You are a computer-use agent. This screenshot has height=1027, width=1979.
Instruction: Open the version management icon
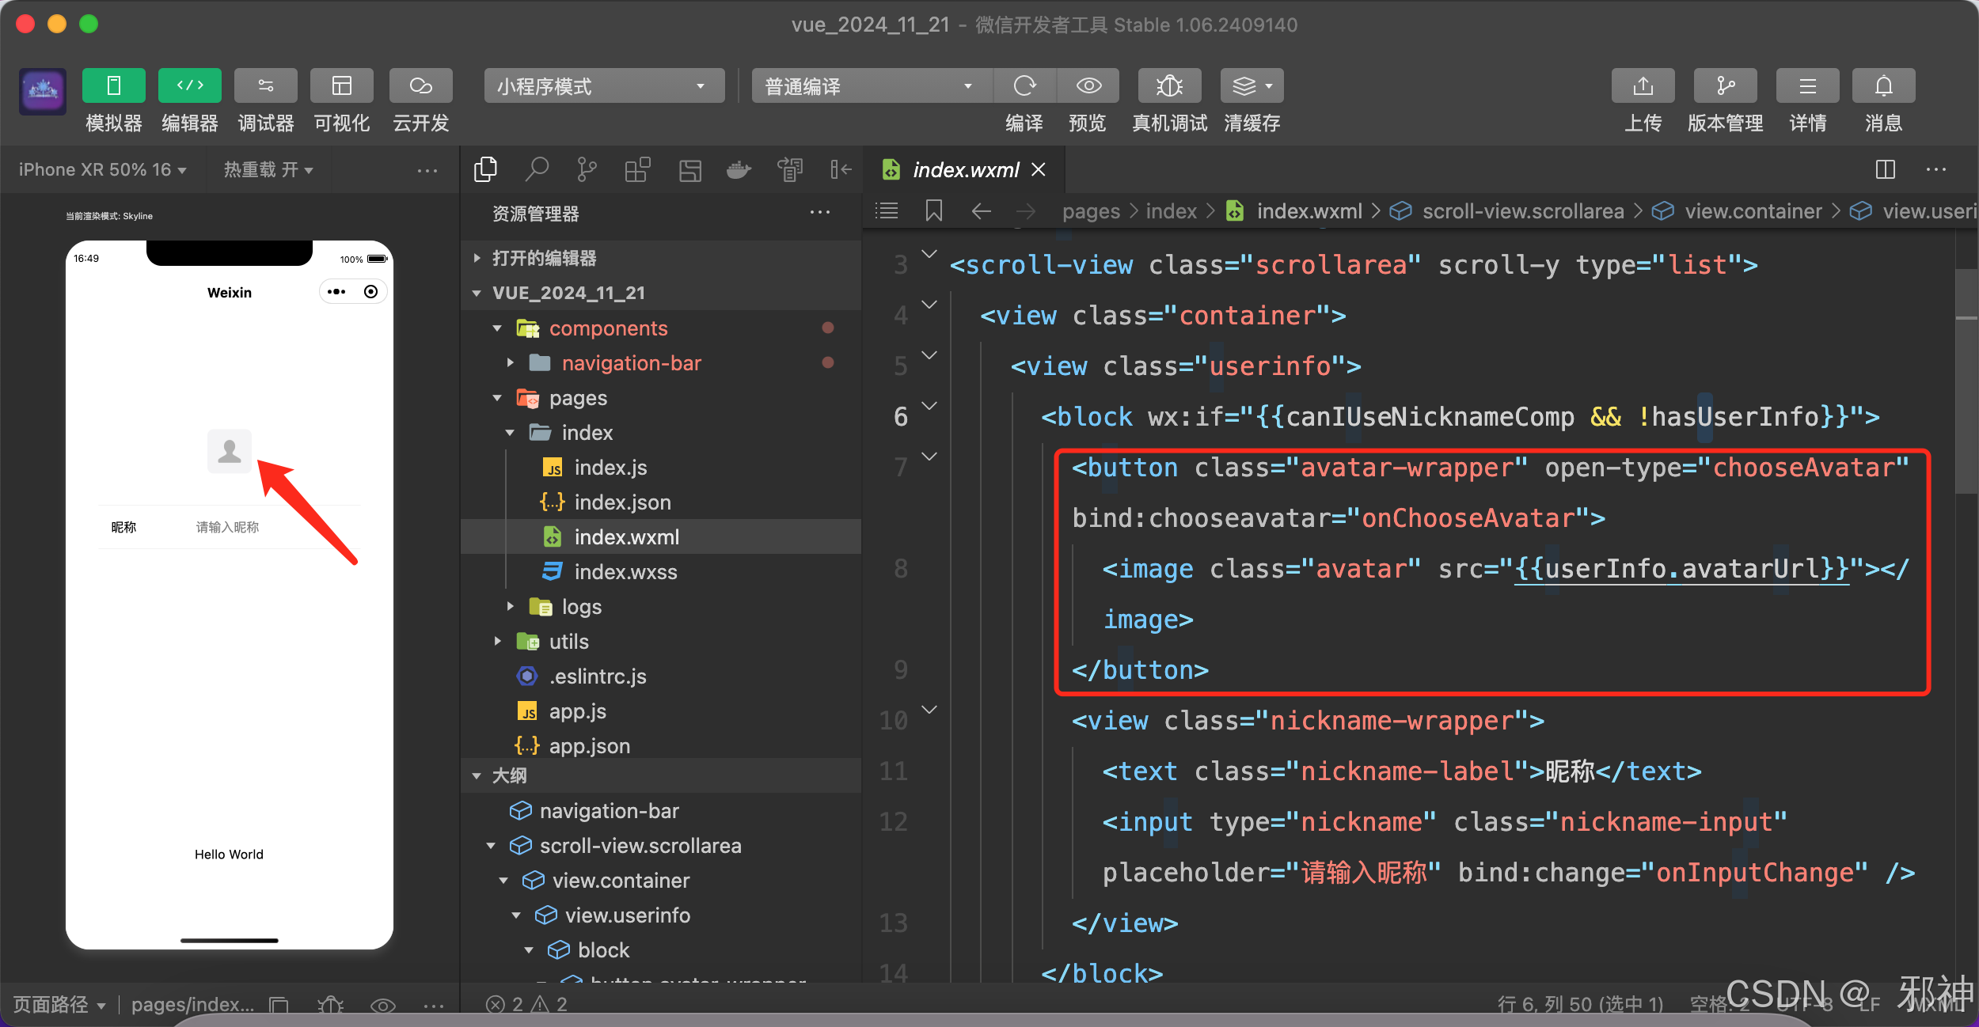(x=1725, y=85)
